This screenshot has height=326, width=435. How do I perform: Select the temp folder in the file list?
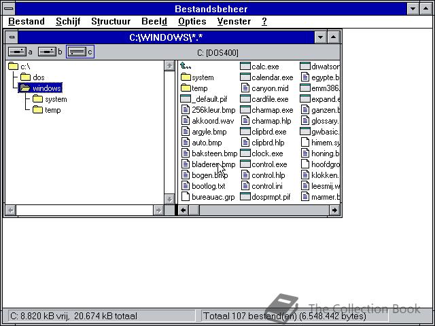194,88
